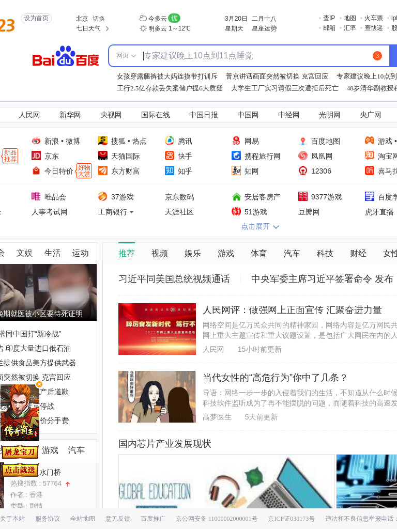Switch to the 娱乐 tab
This screenshot has height=529, width=397.
coord(193,253)
